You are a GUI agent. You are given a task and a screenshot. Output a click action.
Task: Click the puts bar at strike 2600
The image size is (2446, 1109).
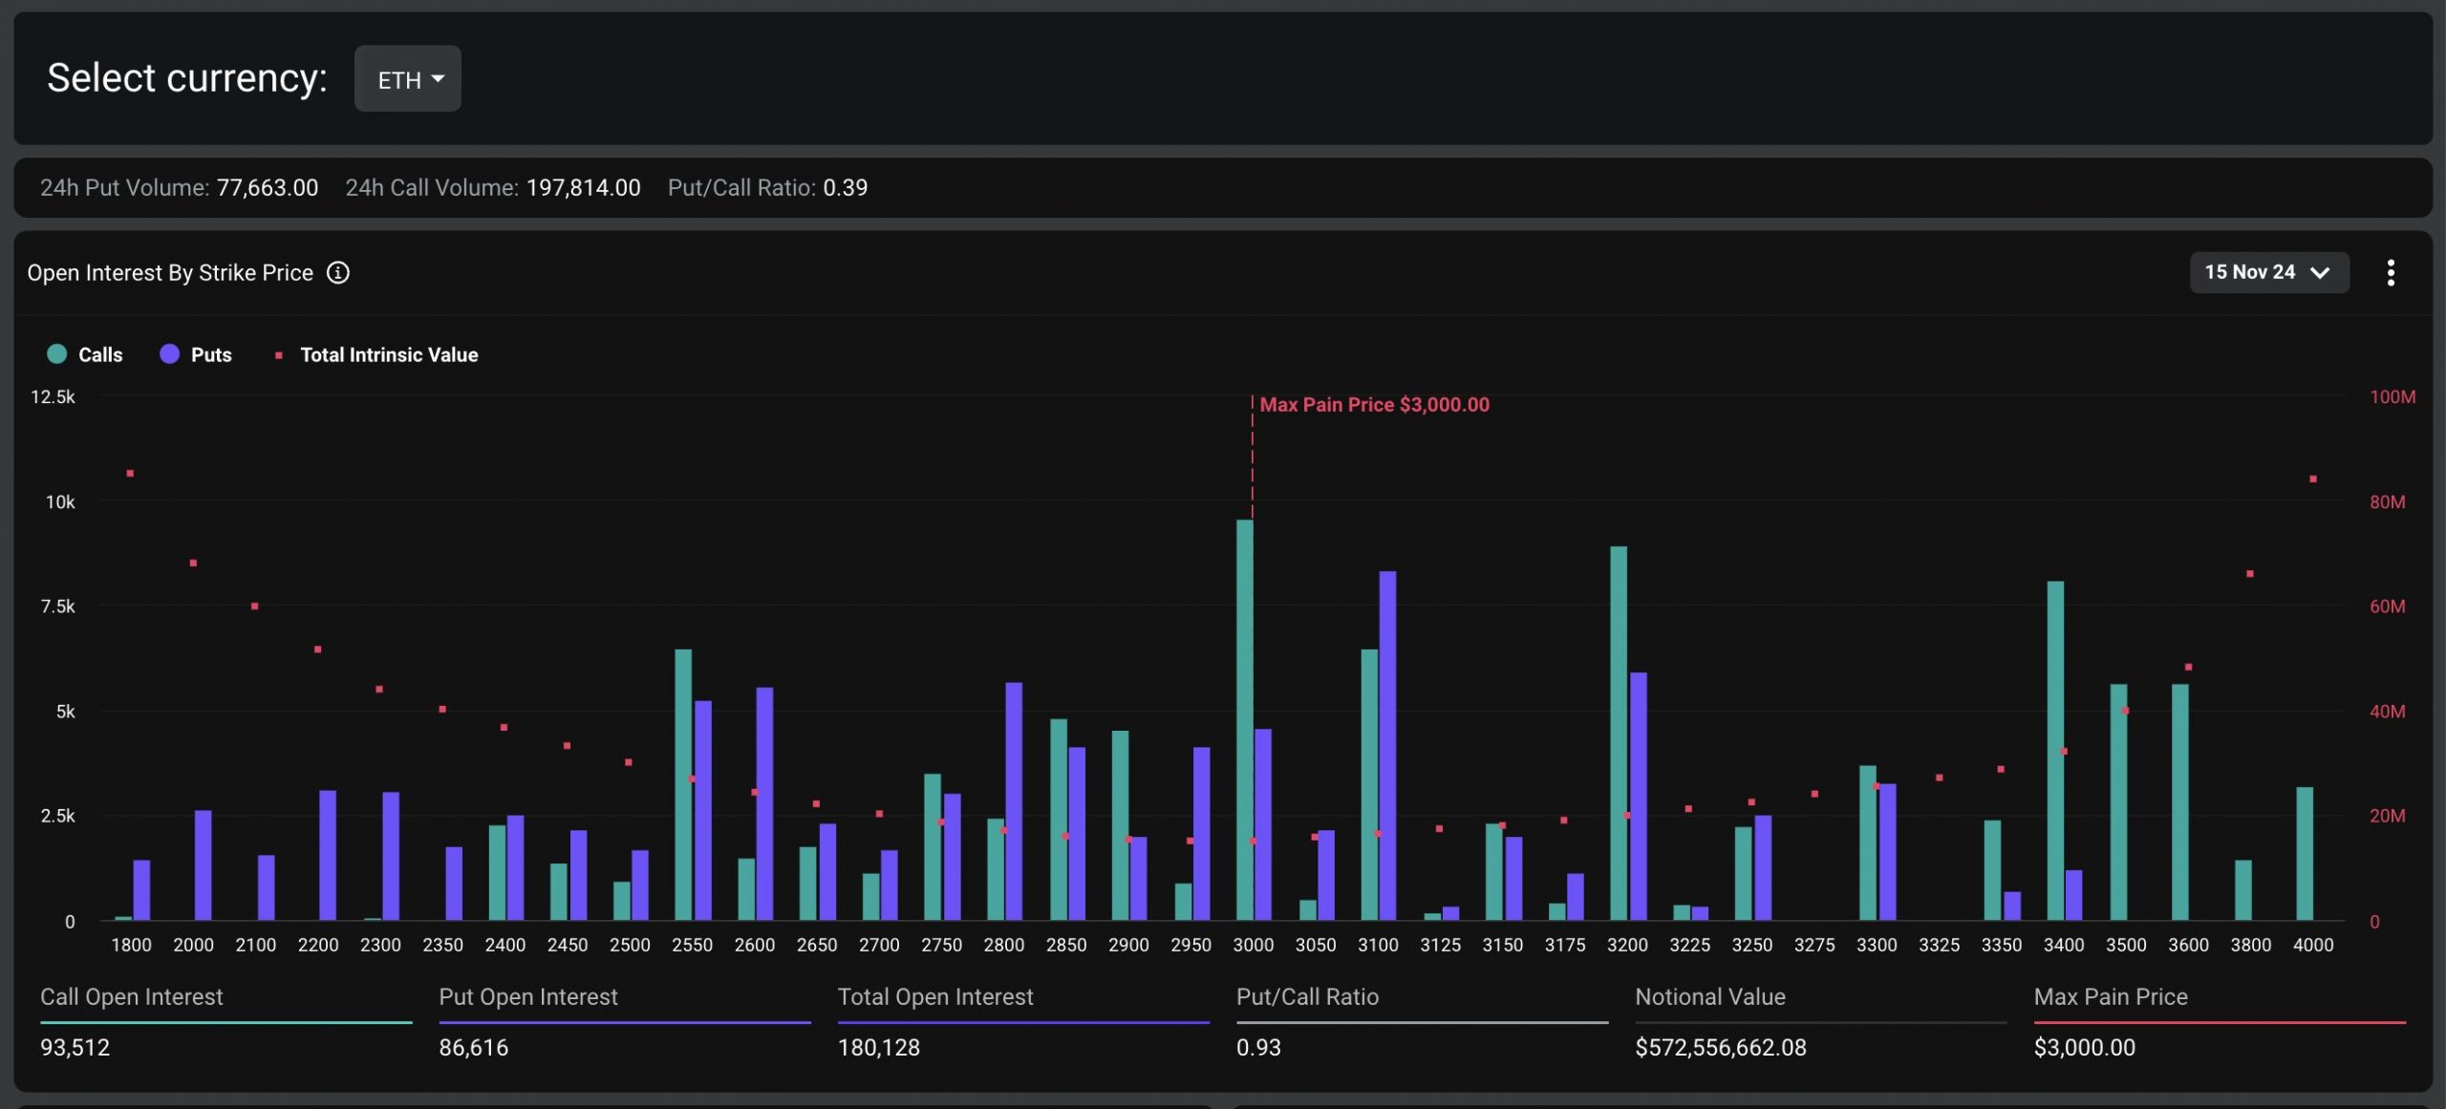coord(764,803)
